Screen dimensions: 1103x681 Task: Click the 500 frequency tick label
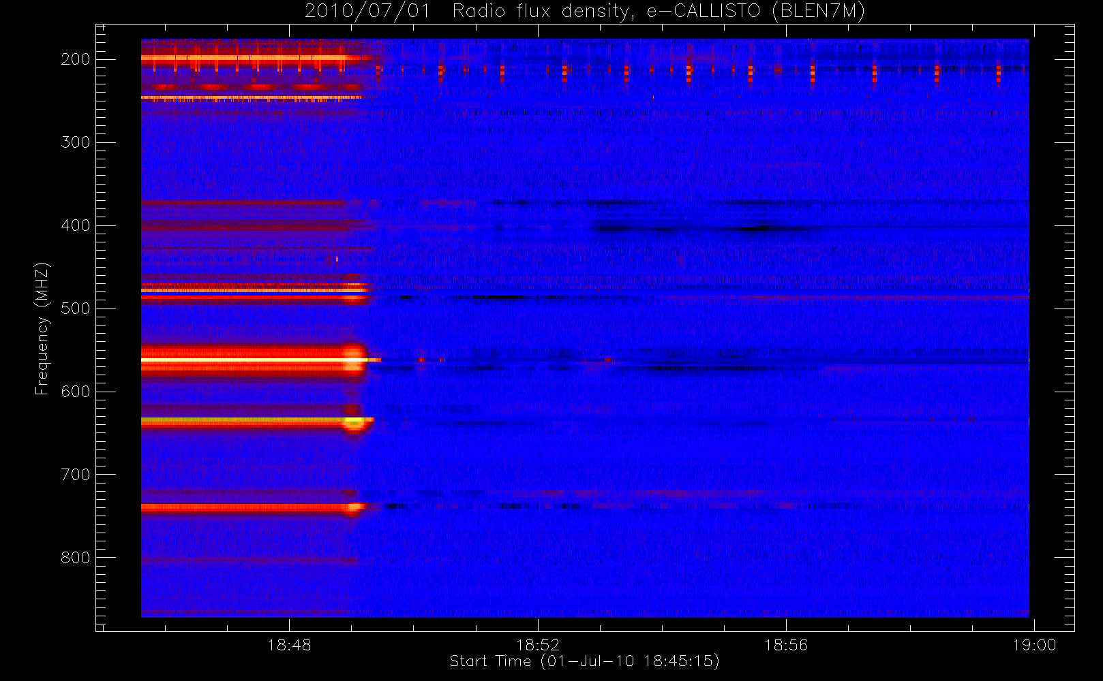76,308
